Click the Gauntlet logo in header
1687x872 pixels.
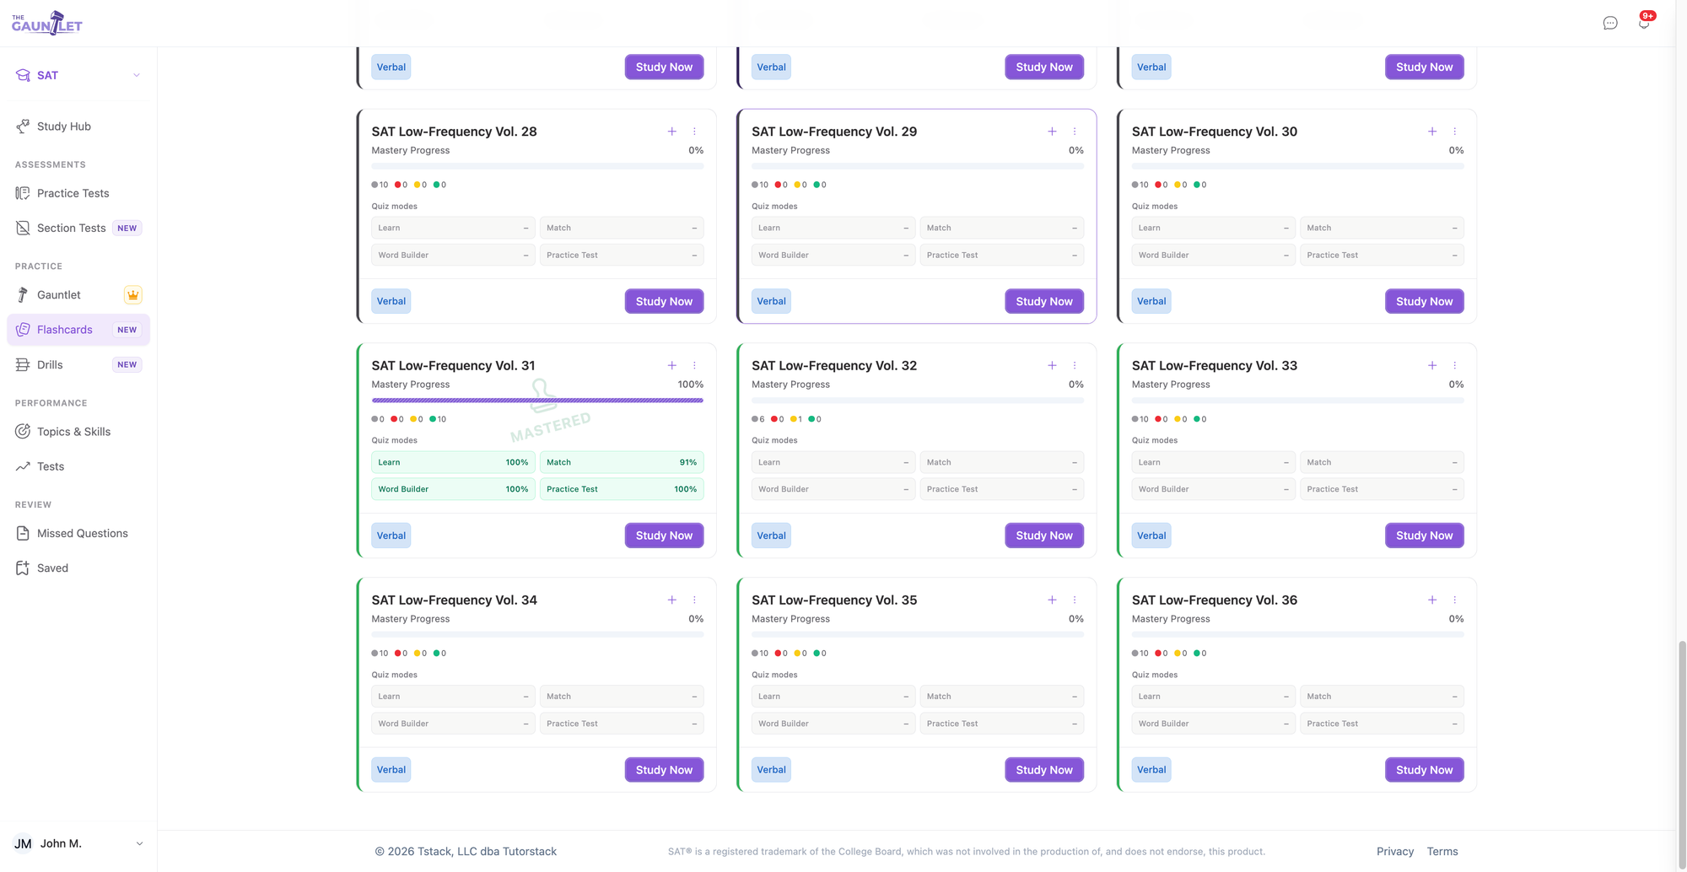click(47, 23)
